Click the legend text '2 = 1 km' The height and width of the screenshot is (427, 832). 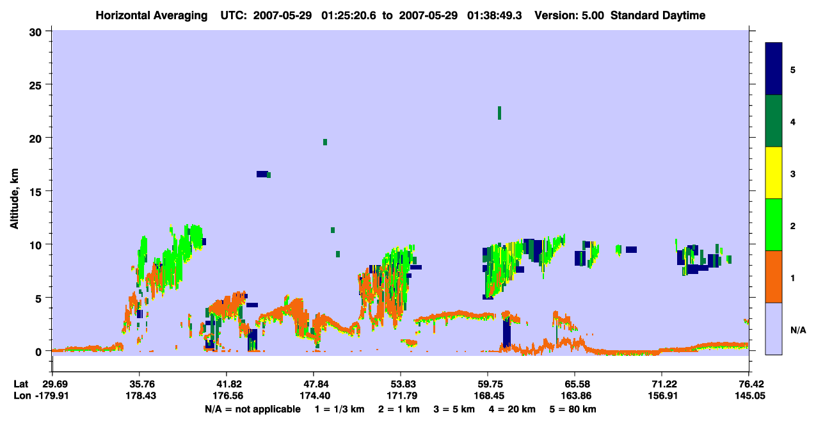(x=399, y=409)
